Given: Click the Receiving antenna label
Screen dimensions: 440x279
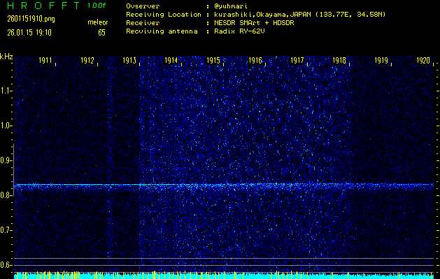Looking at the screenshot, I should pyautogui.click(x=162, y=31).
